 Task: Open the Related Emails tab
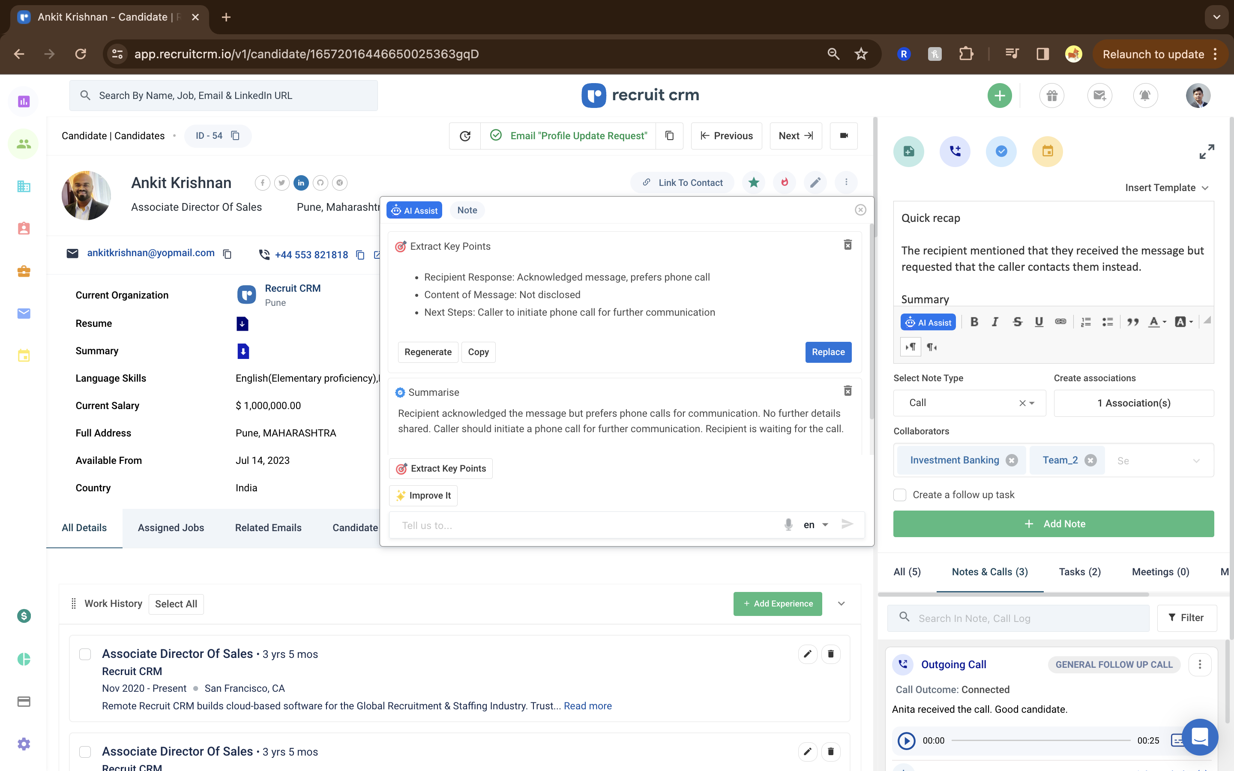[268, 528]
